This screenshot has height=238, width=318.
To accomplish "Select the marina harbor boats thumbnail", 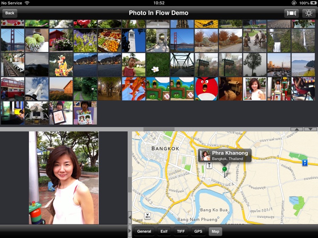I will pos(279,65).
